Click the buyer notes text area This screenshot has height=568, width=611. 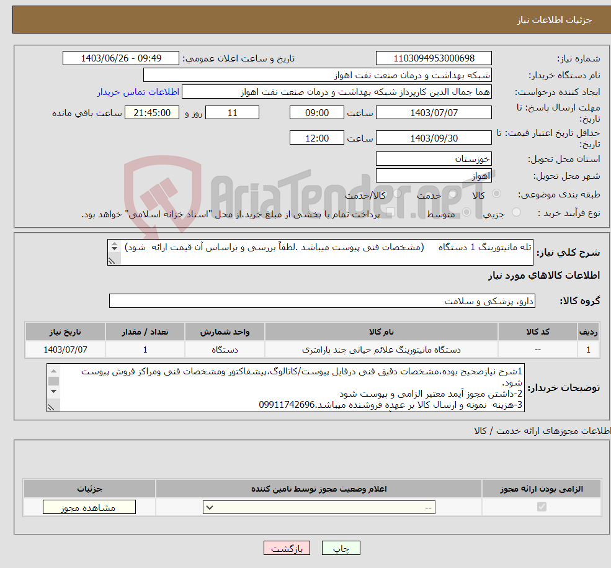click(x=285, y=387)
